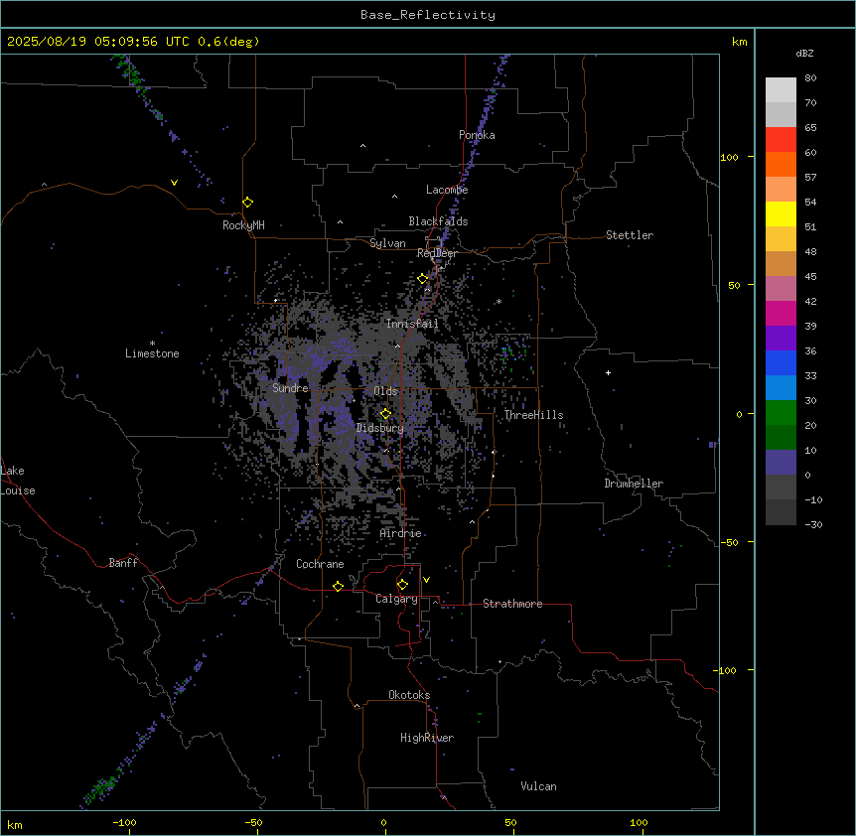This screenshot has width=856, height=836.
Task: Click the Airdrie label
Action: tap(400, 533)
